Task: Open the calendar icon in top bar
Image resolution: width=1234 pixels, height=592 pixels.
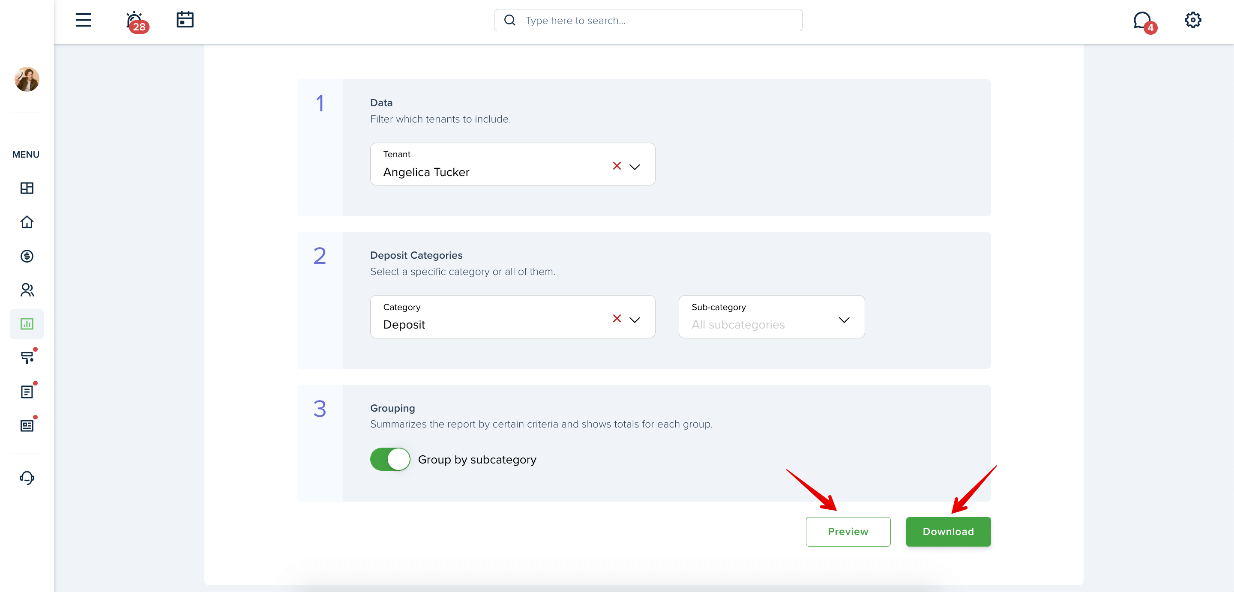Action: tap(185, 20)
